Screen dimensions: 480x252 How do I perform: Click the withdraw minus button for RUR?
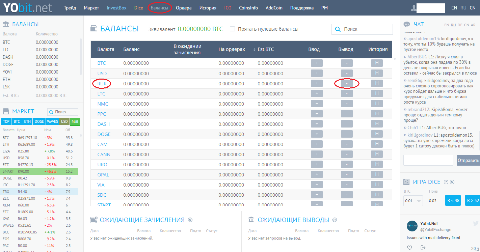click(x=347, y=83)
